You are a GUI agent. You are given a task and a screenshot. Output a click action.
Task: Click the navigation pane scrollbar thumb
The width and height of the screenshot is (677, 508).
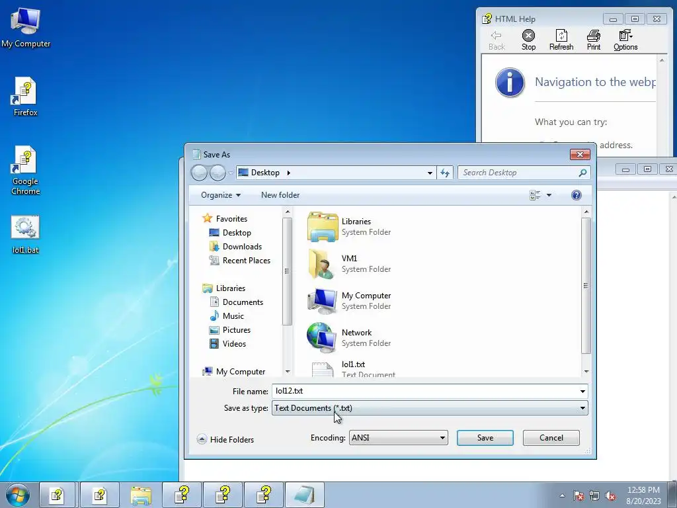[287, 271]
